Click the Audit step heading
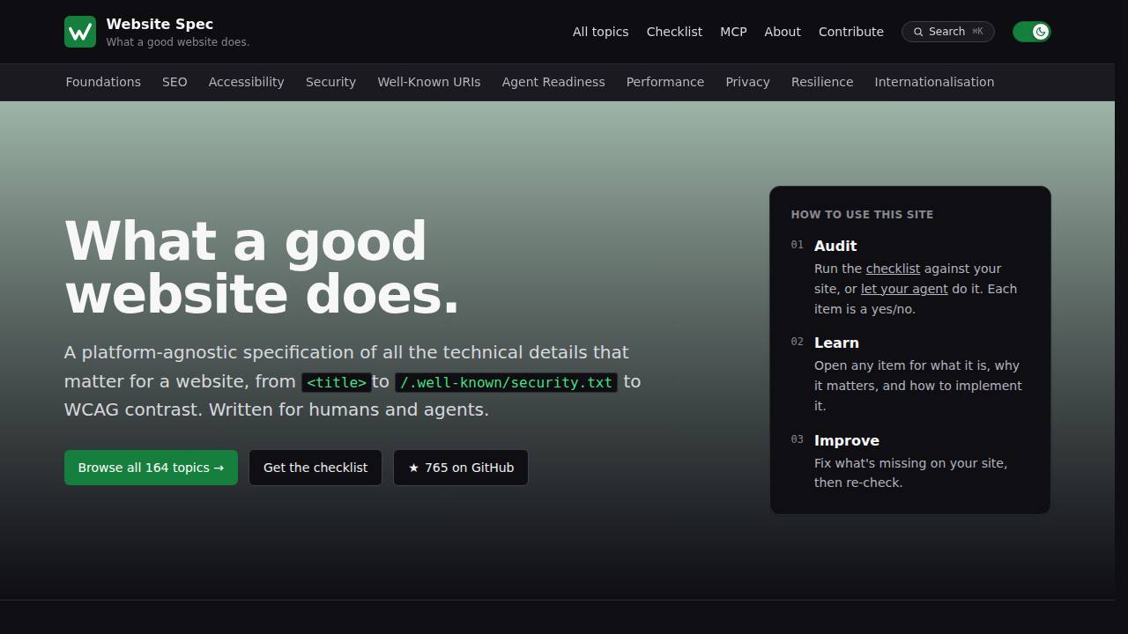1128x634 pixels. tap(835, 246)
